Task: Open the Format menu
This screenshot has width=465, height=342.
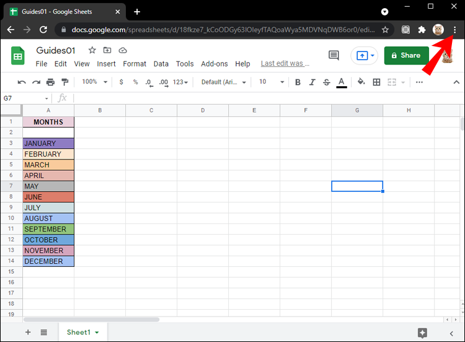Action: 135,64
